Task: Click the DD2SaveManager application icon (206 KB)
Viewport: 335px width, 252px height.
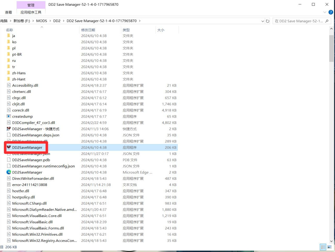Action: [x=9, y=147]
